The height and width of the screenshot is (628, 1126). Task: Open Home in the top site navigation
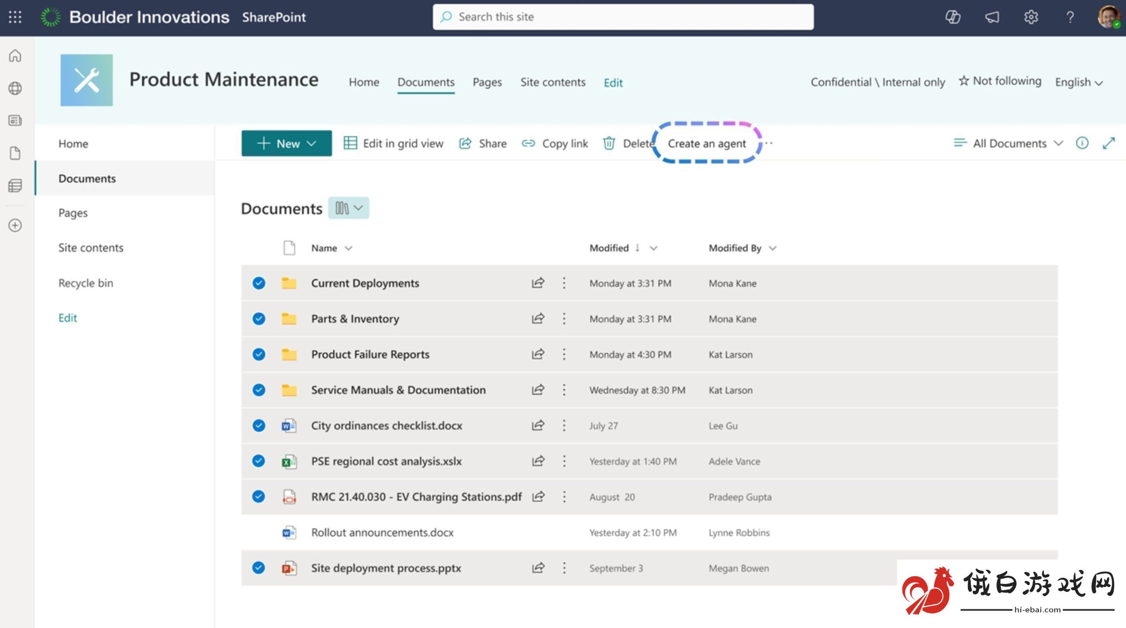click(364, 82)
